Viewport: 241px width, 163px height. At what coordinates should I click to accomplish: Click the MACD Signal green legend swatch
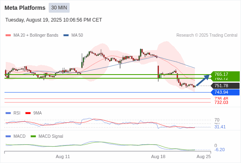33,136
